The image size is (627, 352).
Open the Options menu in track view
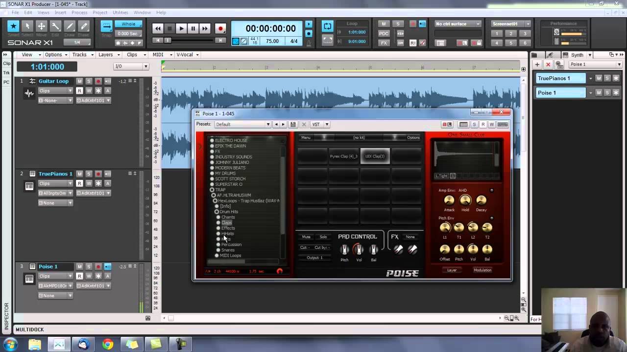[56, 55]
